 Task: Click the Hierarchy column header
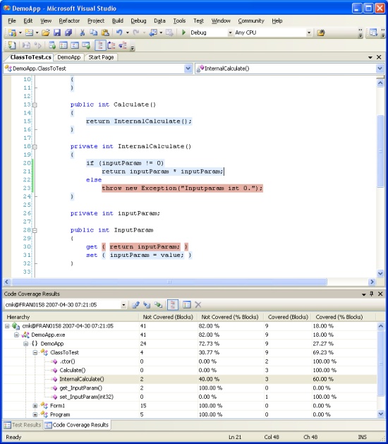coord(71,317)
